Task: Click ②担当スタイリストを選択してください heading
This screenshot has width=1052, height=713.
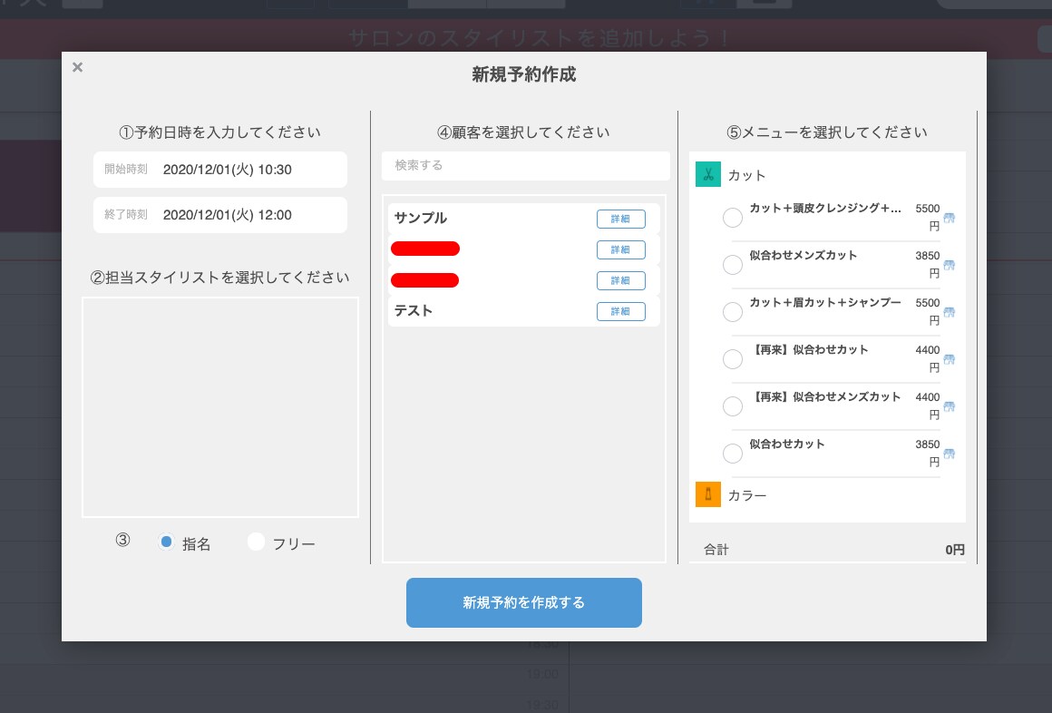Action: coord(220,278)
